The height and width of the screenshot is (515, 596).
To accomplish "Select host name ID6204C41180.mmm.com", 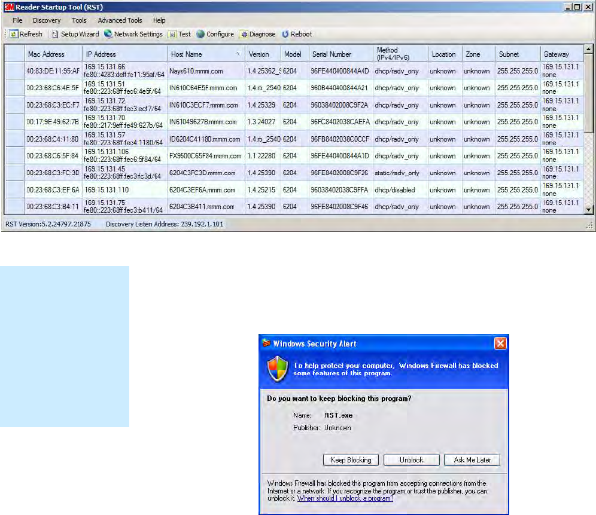I will (x=205, y=139).
